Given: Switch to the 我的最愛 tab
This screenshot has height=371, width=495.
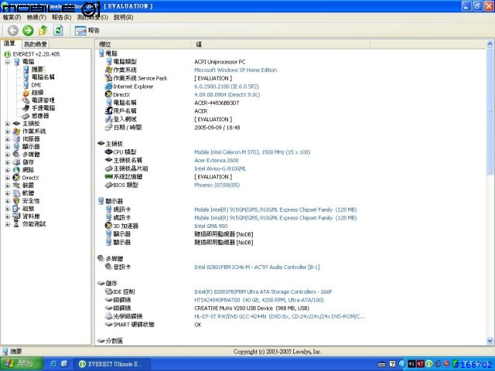Looking at the screenshot, I should 36,44.
